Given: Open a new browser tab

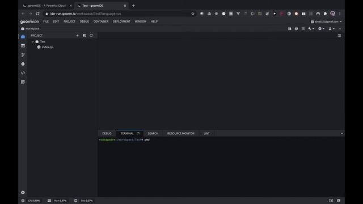Looking at the screenshot, I should click(x=134, y=6).
